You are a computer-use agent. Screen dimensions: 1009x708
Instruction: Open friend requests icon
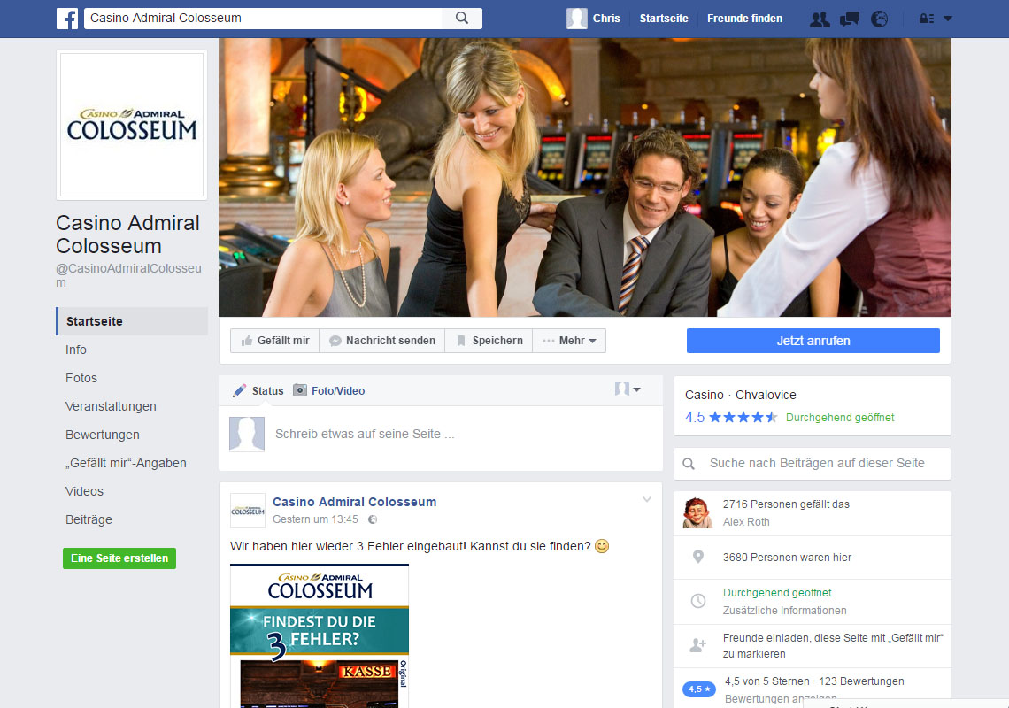click(x=820, y=19)
